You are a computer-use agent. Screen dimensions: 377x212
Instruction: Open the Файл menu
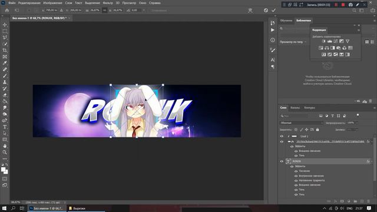point(12,3)
